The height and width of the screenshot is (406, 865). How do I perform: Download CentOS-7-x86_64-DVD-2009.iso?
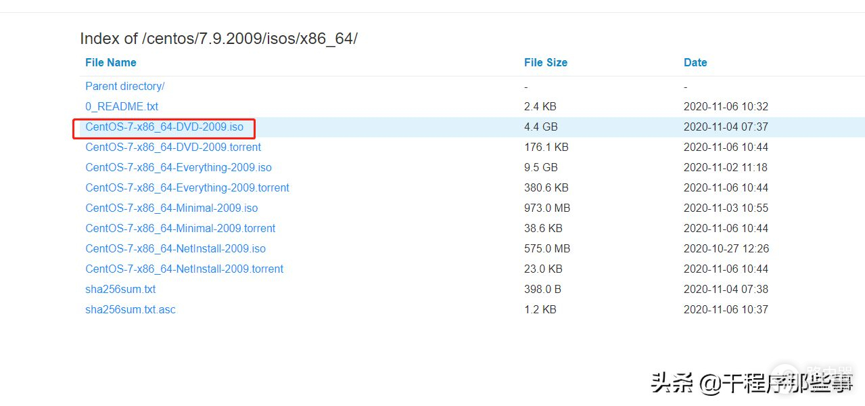point(164,127)
